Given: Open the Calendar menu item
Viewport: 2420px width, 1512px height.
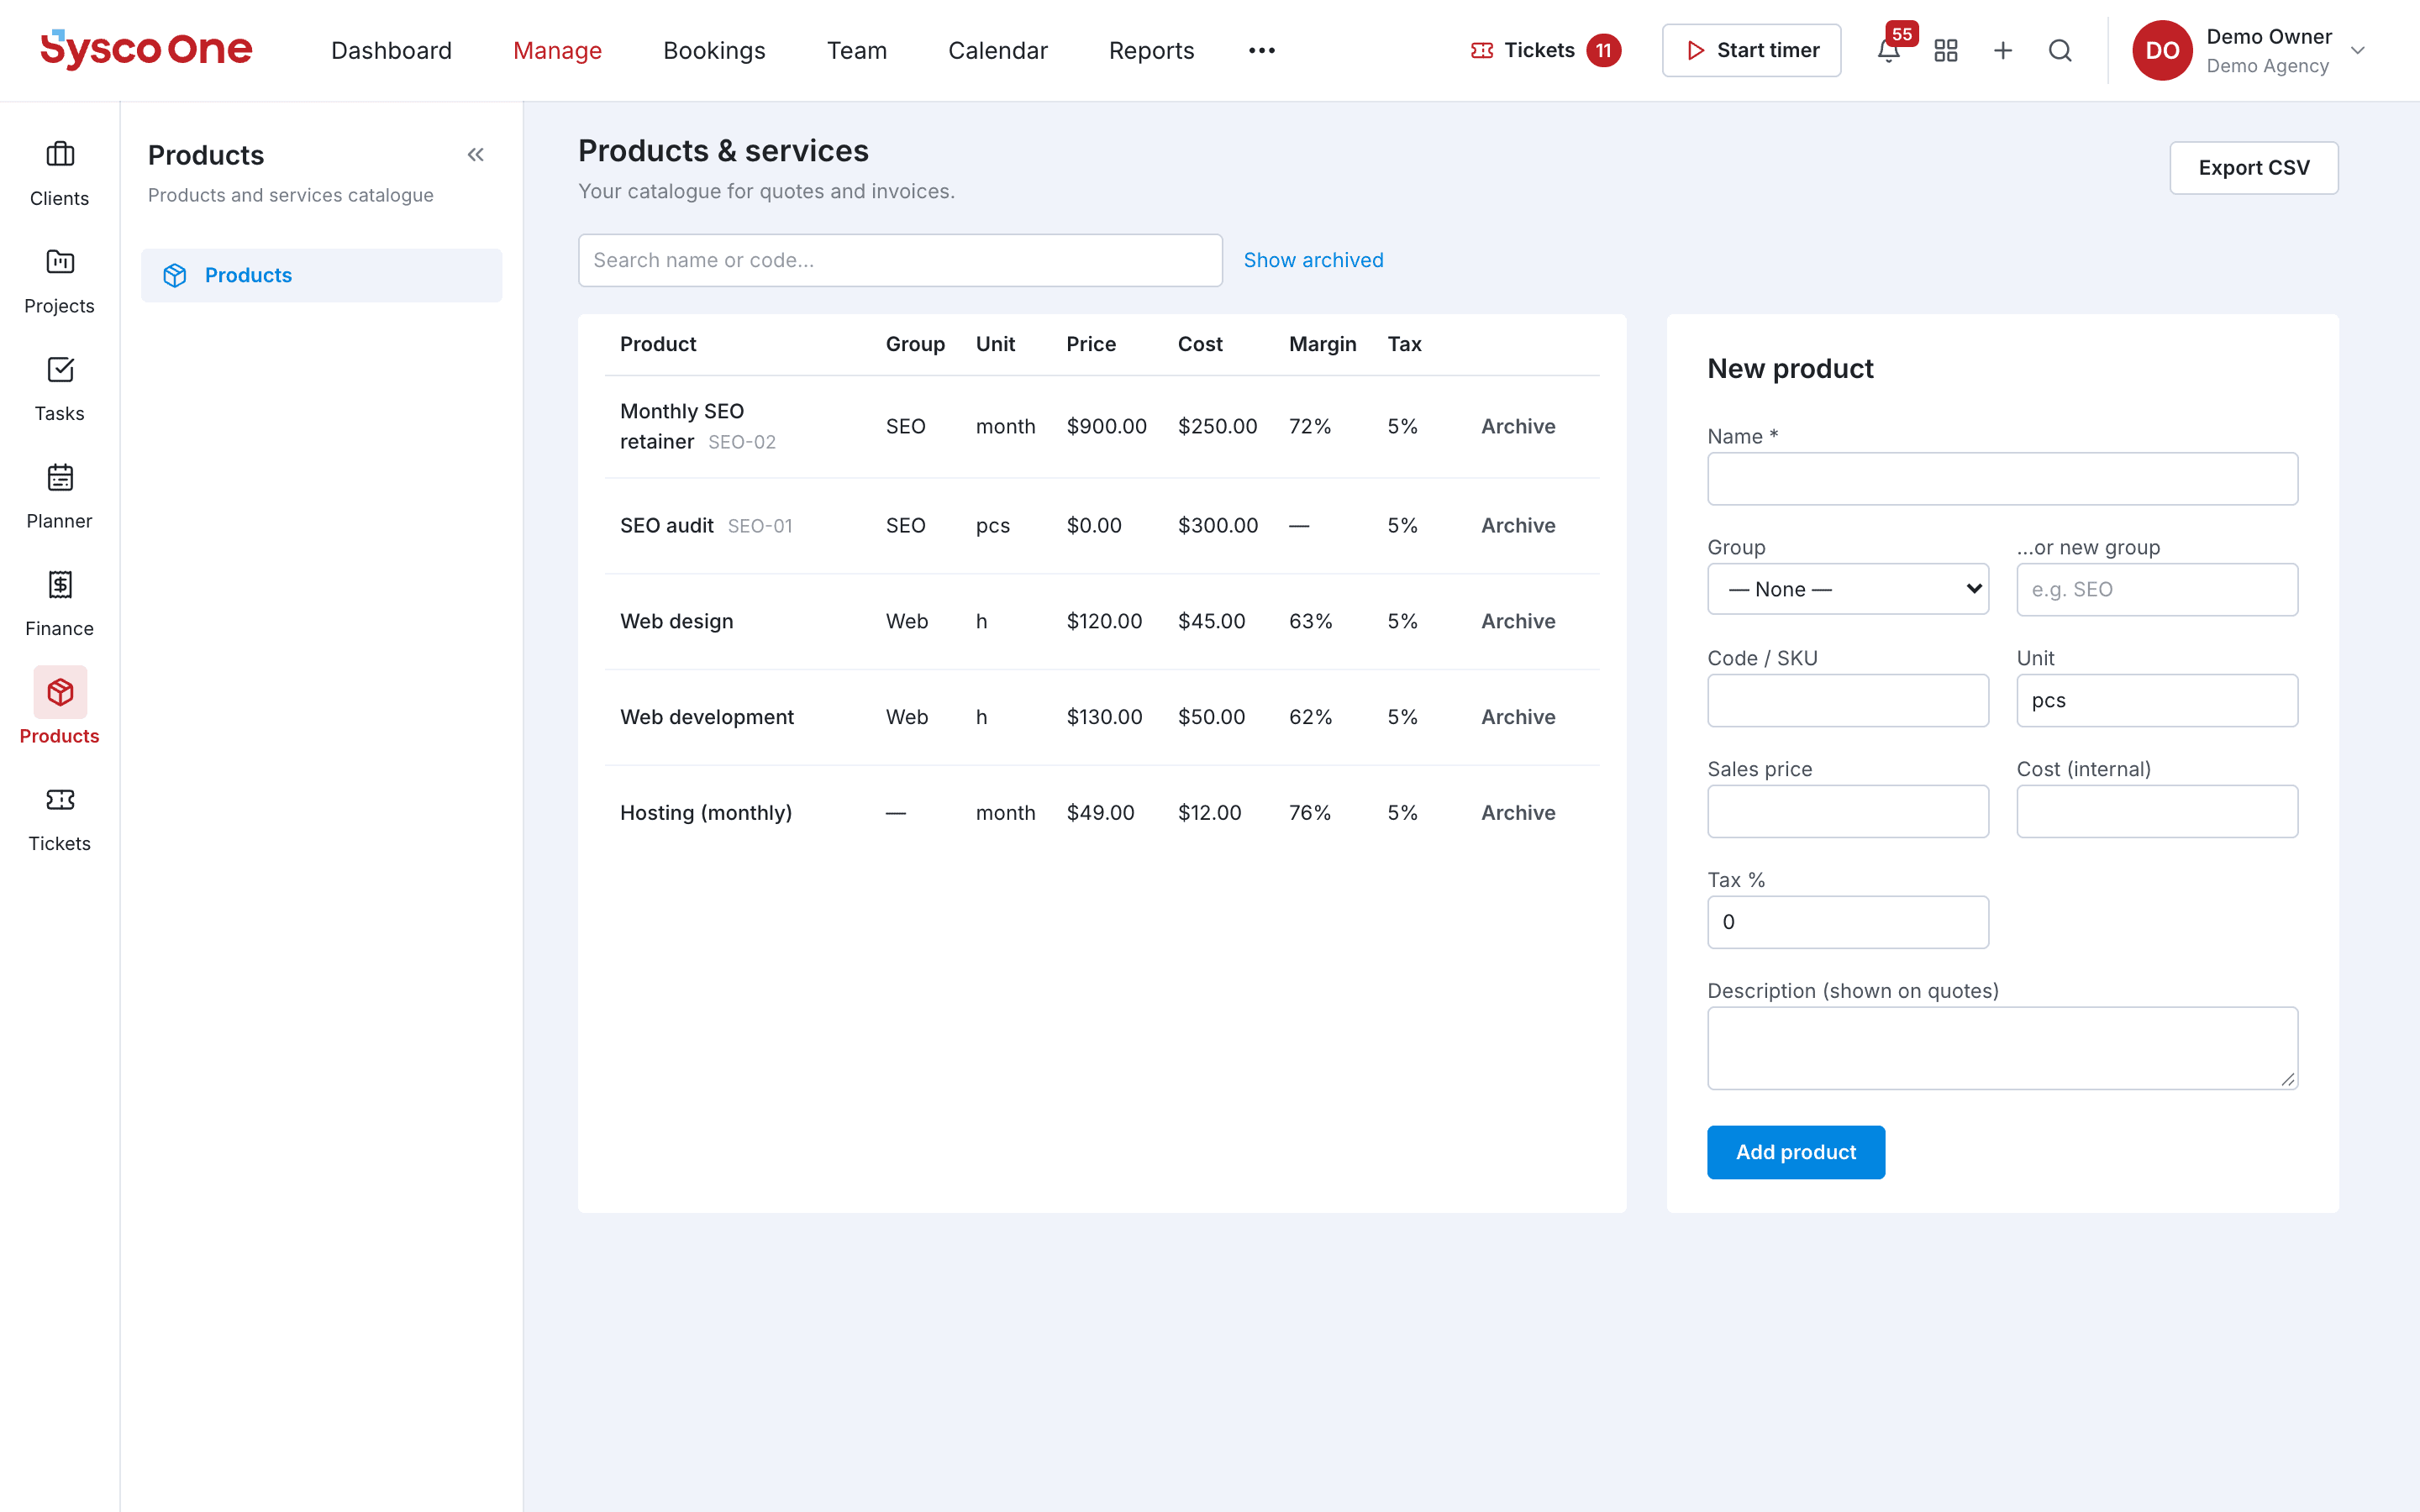Looking at the screenshot, I should click(x=997, y=50).
